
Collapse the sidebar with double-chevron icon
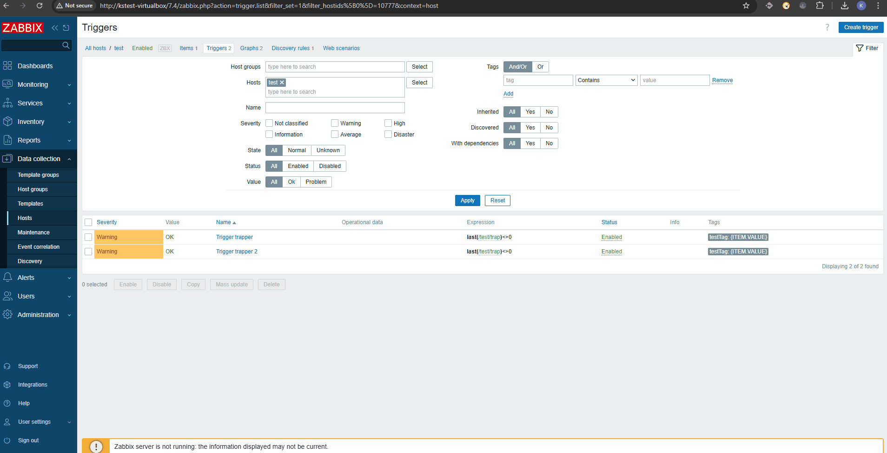click(x=55, y=28)
